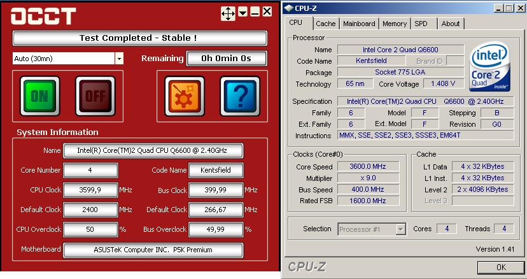Click the Test Completed - Stable status bar
Image resolution: width=527 pixels, height=279 pixels.
140,38
